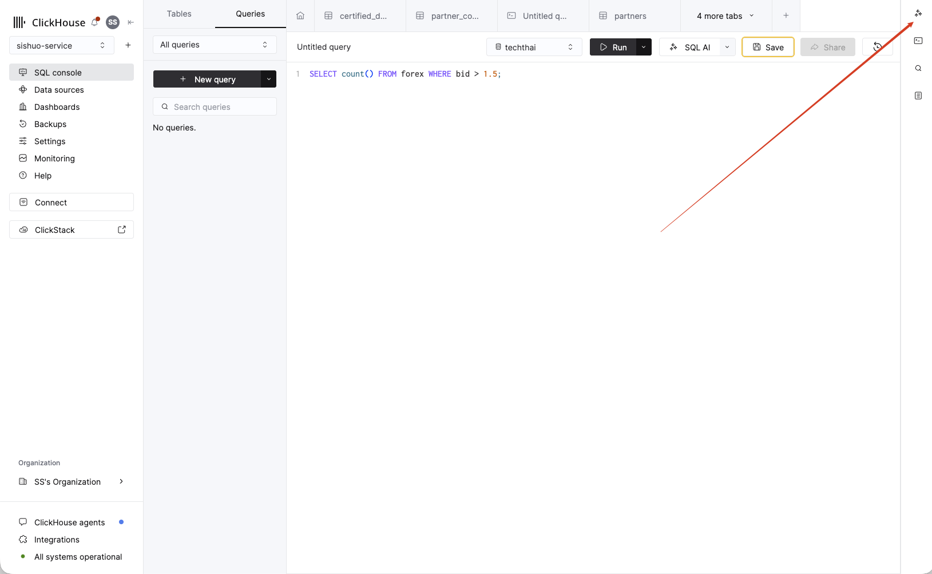Screen dimensions: 932x574
Task: Open Run button options arrow
Action: [x=644, y=47]
